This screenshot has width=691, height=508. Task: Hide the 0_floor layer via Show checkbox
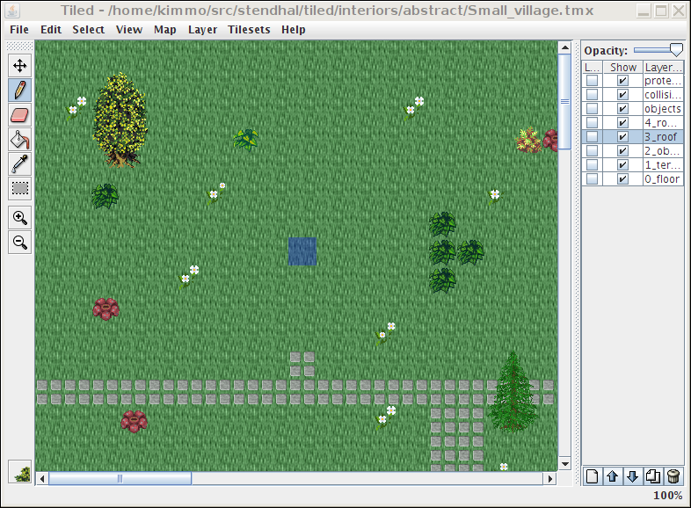[623, 179]
